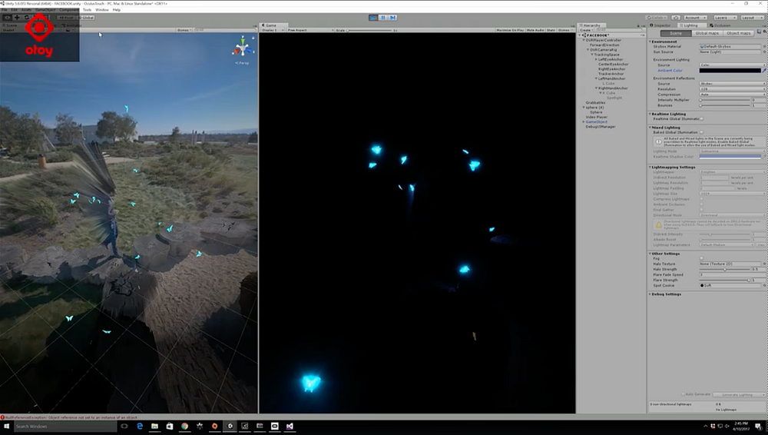This screenshot has height=435, width=768.
Task: Expand LeftEyeAnchor in Hierarchy
Action: click(x=596, y=59)
